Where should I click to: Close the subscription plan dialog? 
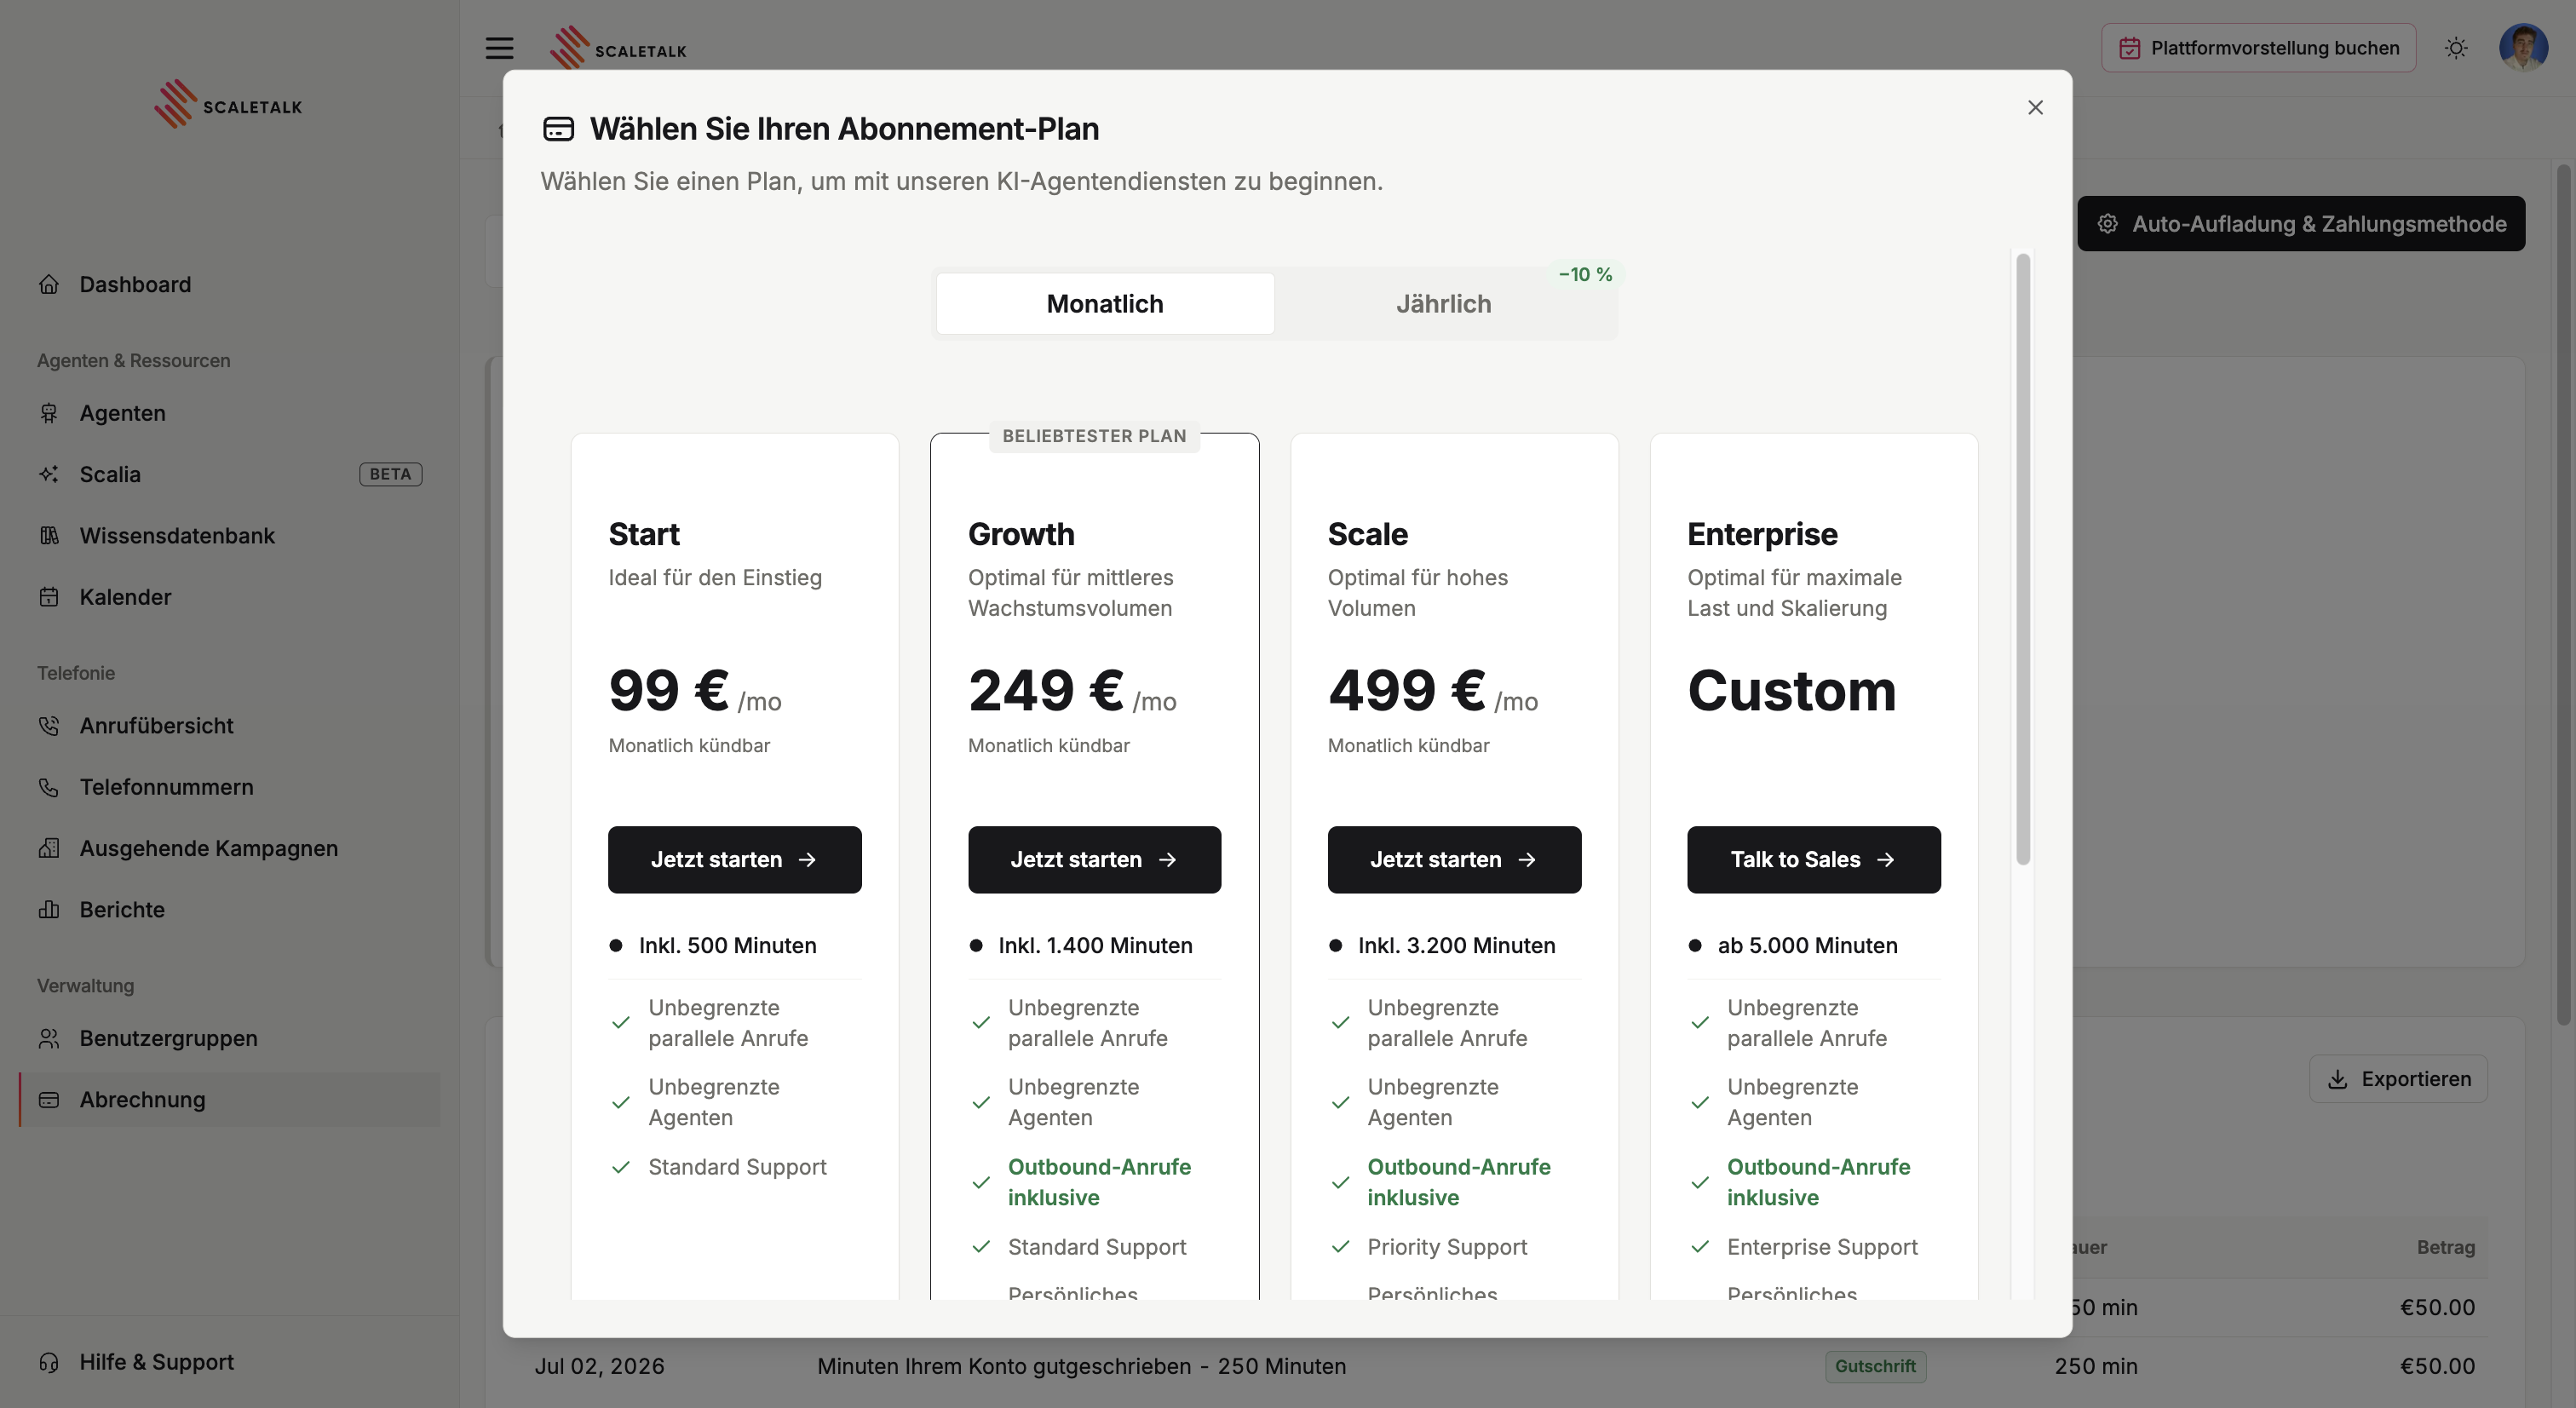pos(2035,107)
